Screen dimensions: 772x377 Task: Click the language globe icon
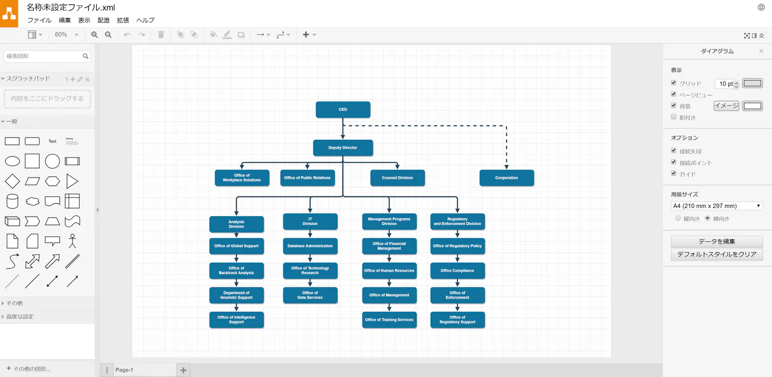761,7
